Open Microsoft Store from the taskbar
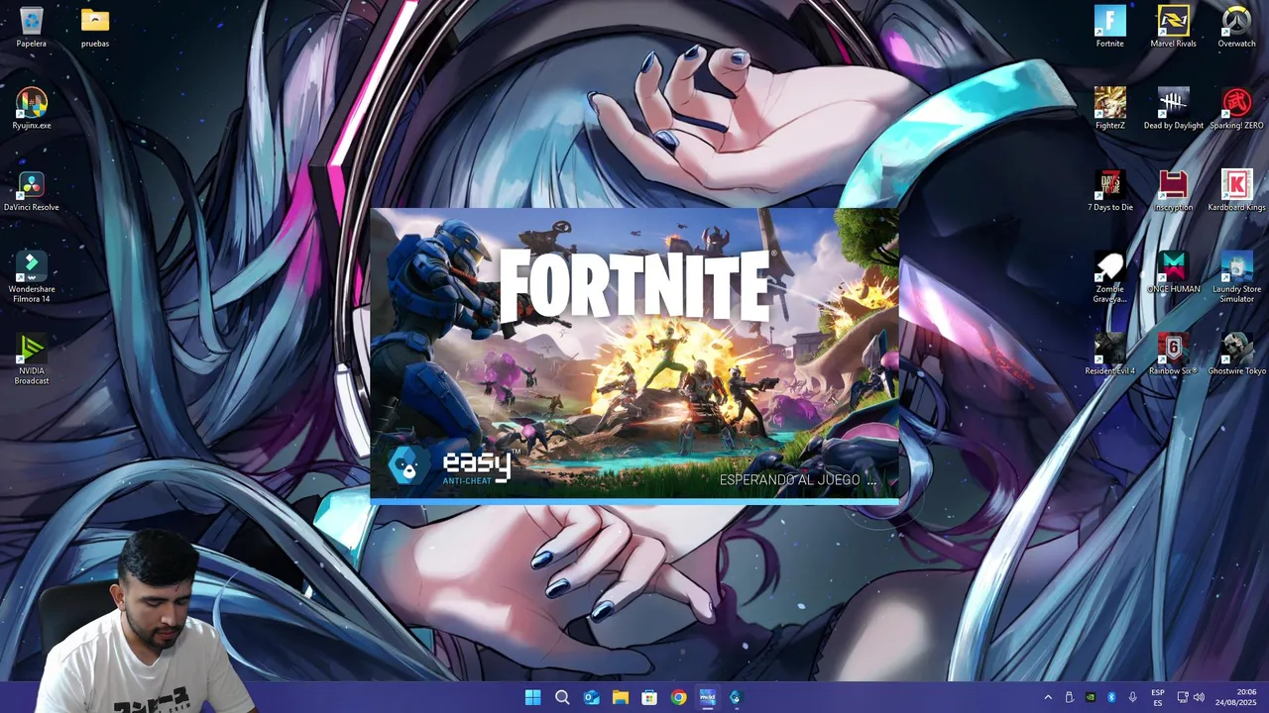1269x713 pixels. [649, 697]
